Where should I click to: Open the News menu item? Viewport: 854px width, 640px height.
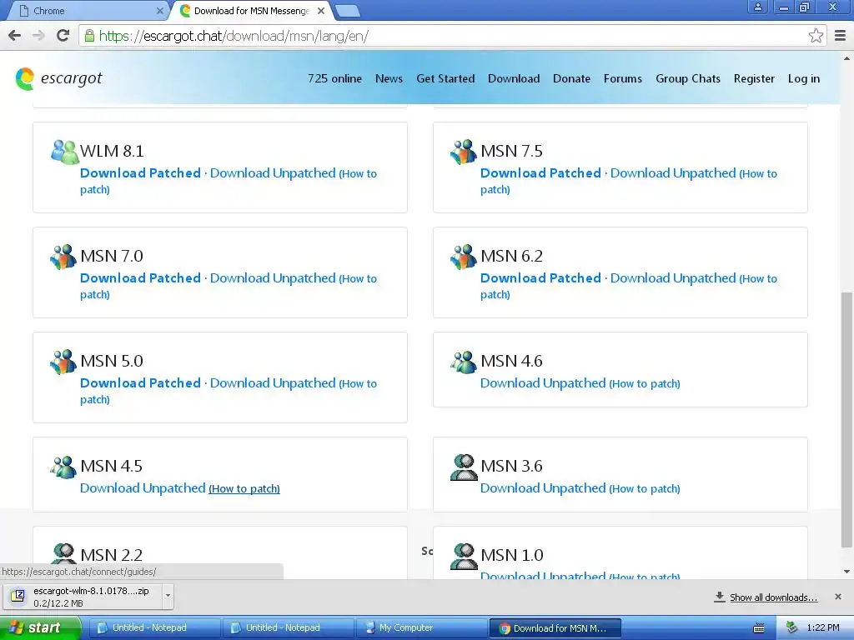[389, 78]
